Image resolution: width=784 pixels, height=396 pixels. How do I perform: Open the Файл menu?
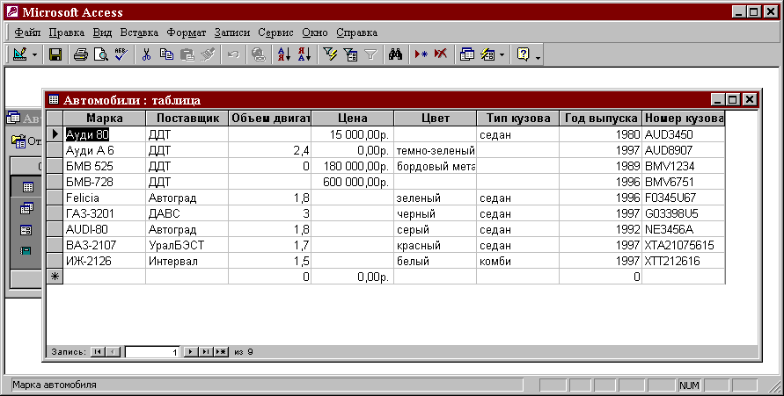click(27, 32)
